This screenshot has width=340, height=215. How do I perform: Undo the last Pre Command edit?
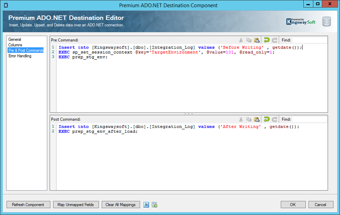click(x=267, y=40)
